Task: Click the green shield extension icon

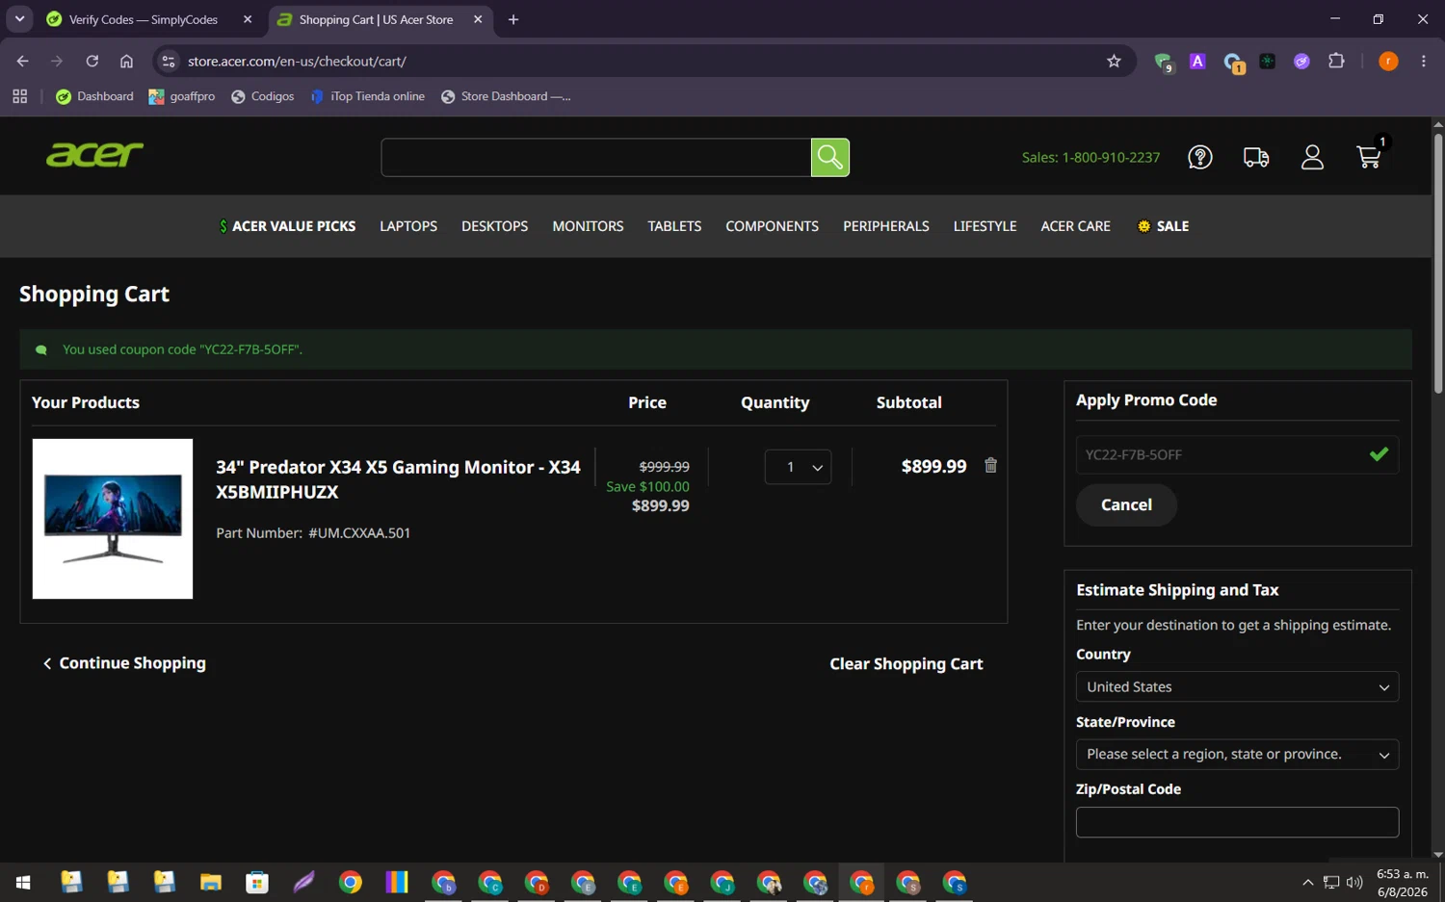Action: (1163, 62)
